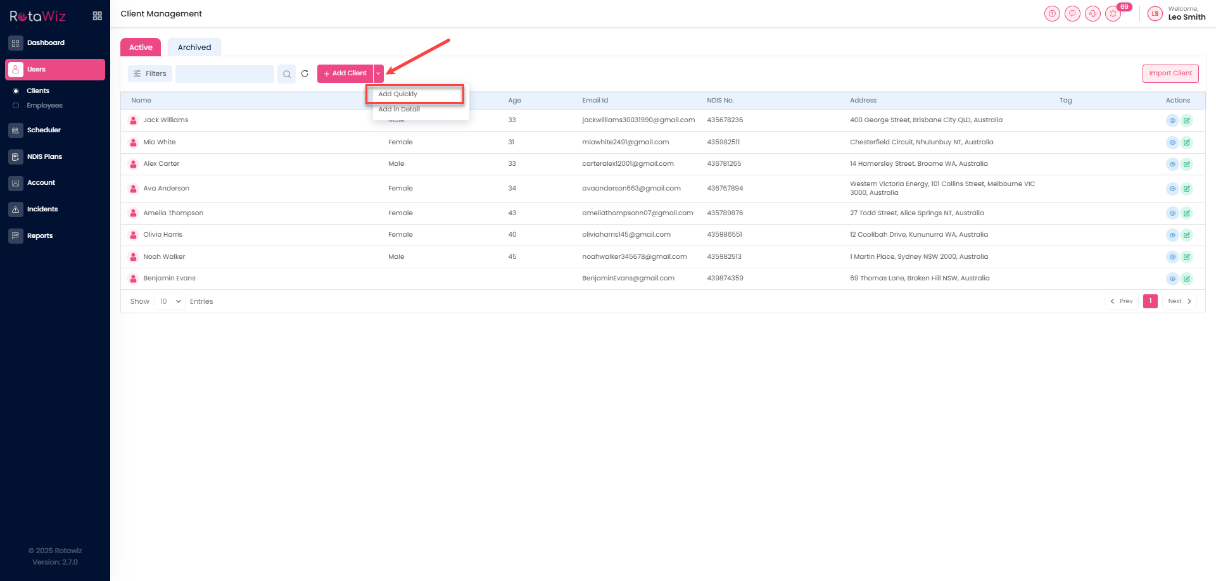Go to the Next page
The image size is (1216, 581).
[x=1179, y=301]
